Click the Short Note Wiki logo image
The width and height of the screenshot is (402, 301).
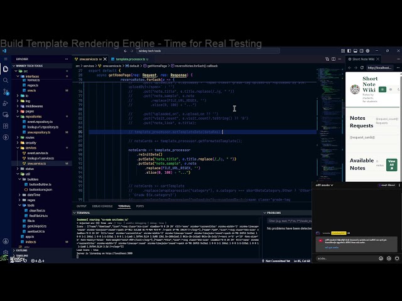355,89
